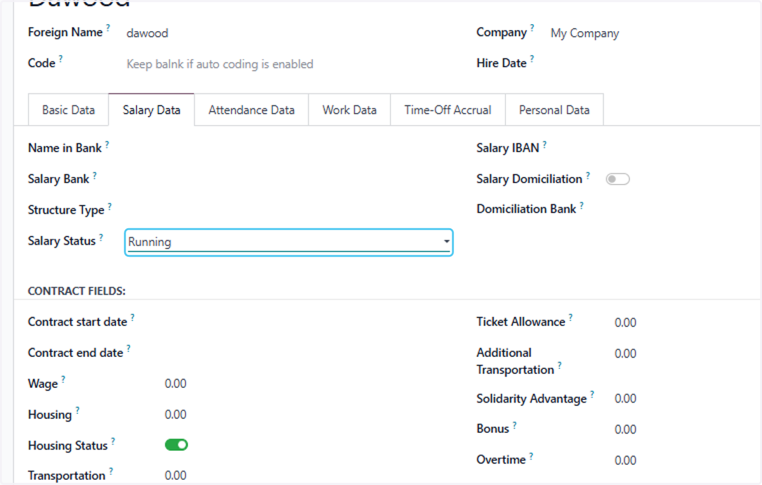Viewport: 762px width, 485px height.
Task: Show help tooltip for Contract end date
Action: tap(128, 348)
